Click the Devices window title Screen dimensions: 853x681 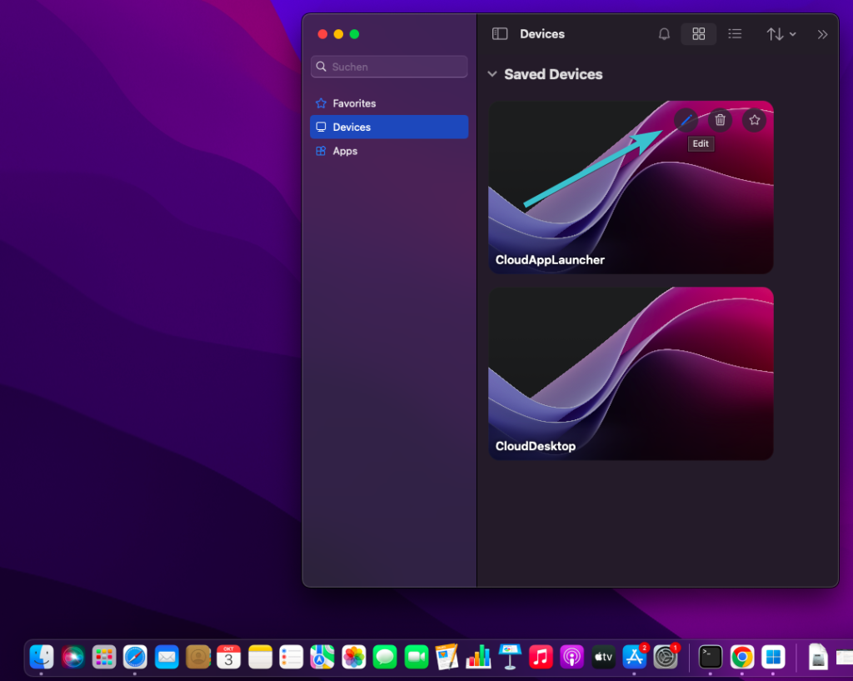[541, 33]
